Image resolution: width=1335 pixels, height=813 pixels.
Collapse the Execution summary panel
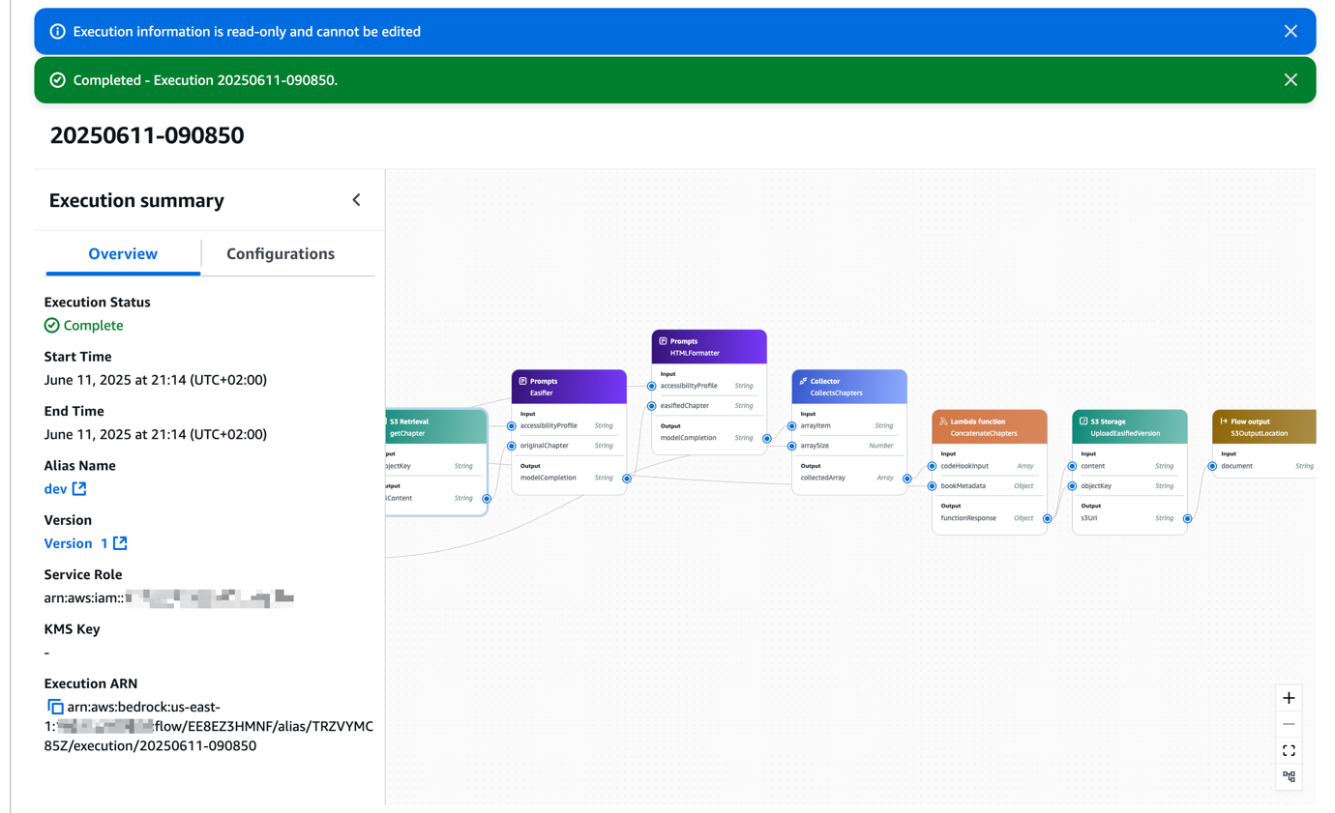pos(356,199)
